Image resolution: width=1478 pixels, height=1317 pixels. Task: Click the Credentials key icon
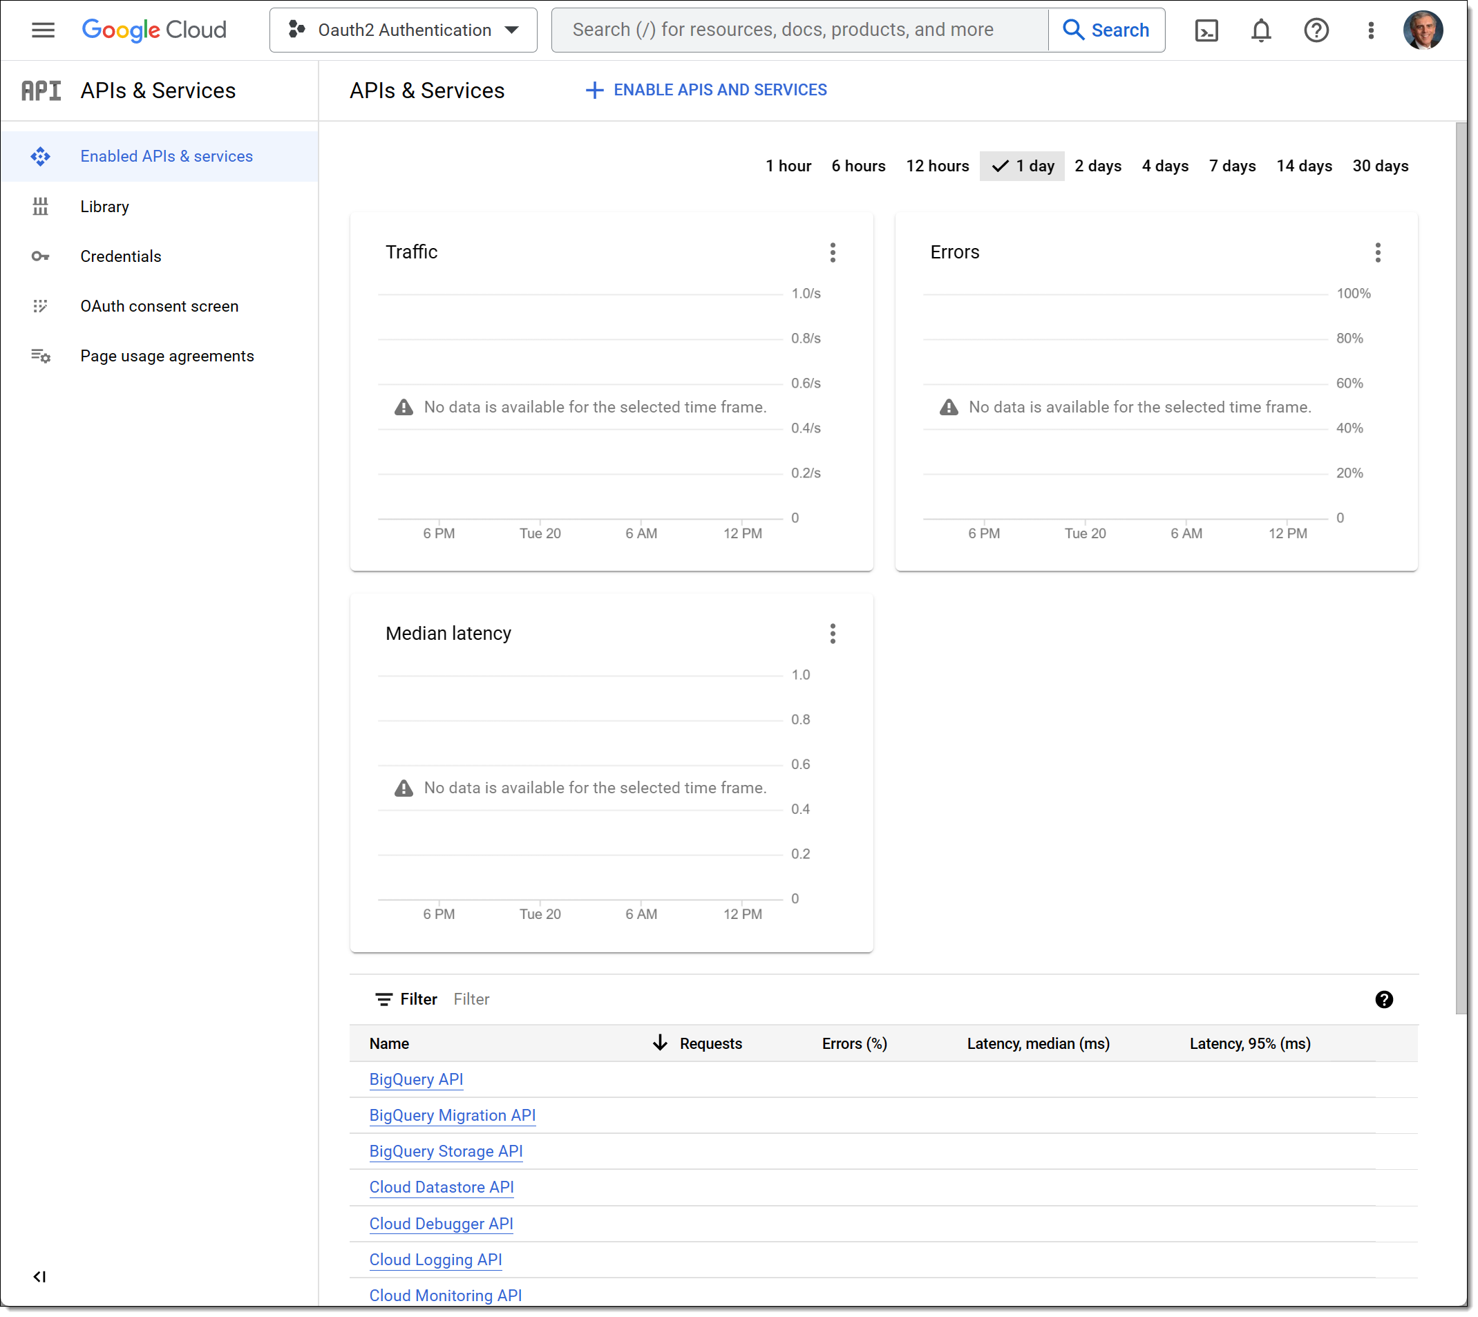(41, 256)
